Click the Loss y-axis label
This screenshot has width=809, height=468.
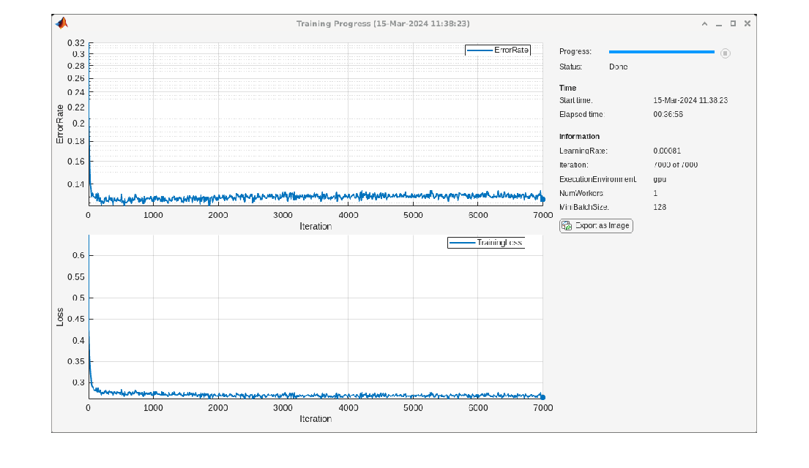[x=60, y=317]
